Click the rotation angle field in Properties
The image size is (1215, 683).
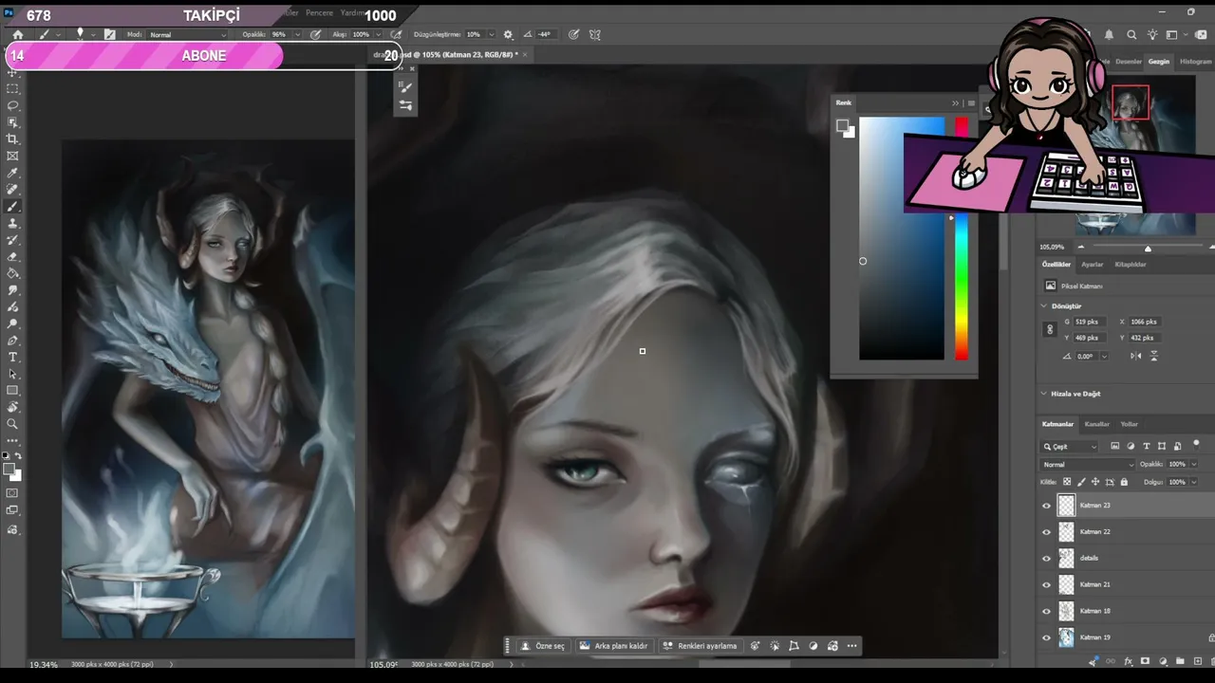[1087, 356]
